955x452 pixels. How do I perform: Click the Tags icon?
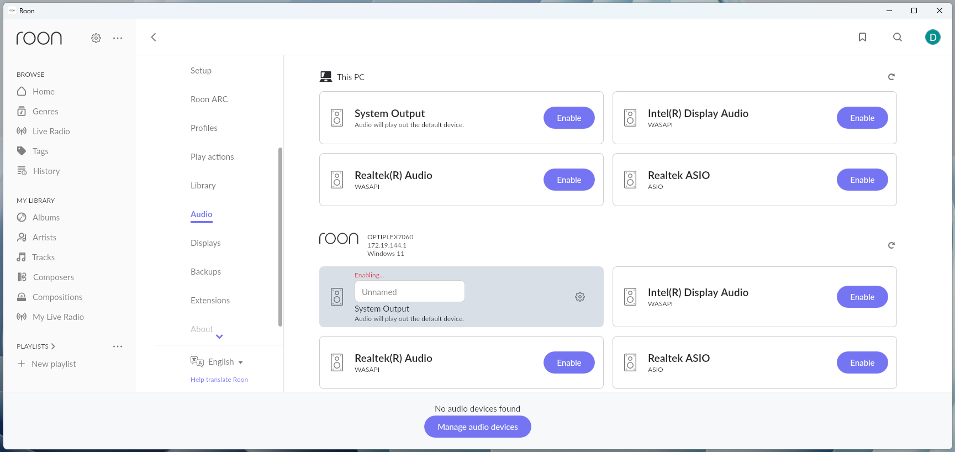[22, 151]
